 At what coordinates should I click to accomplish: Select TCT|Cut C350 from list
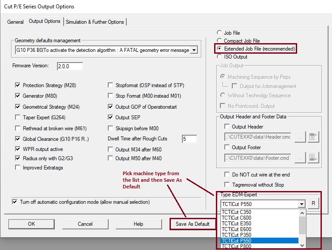[260, 212]
